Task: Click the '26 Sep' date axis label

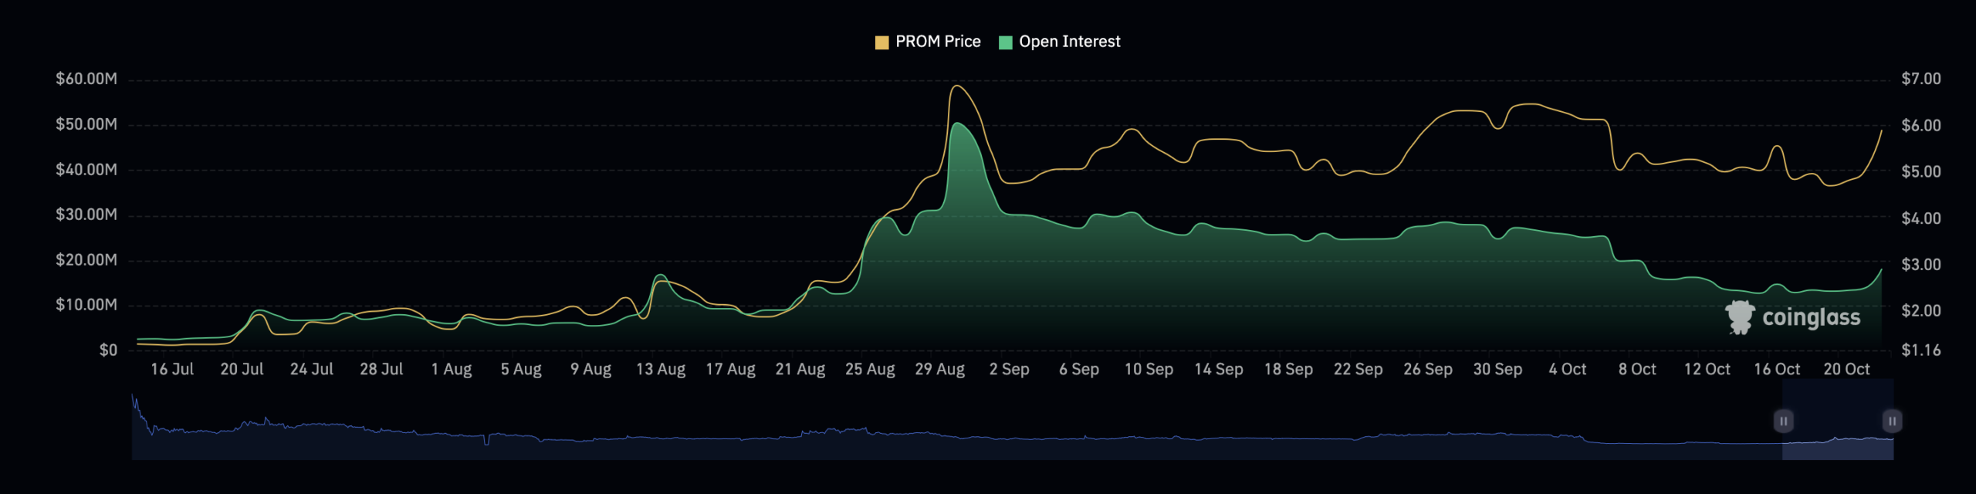Action: (x=1428, y=370)
